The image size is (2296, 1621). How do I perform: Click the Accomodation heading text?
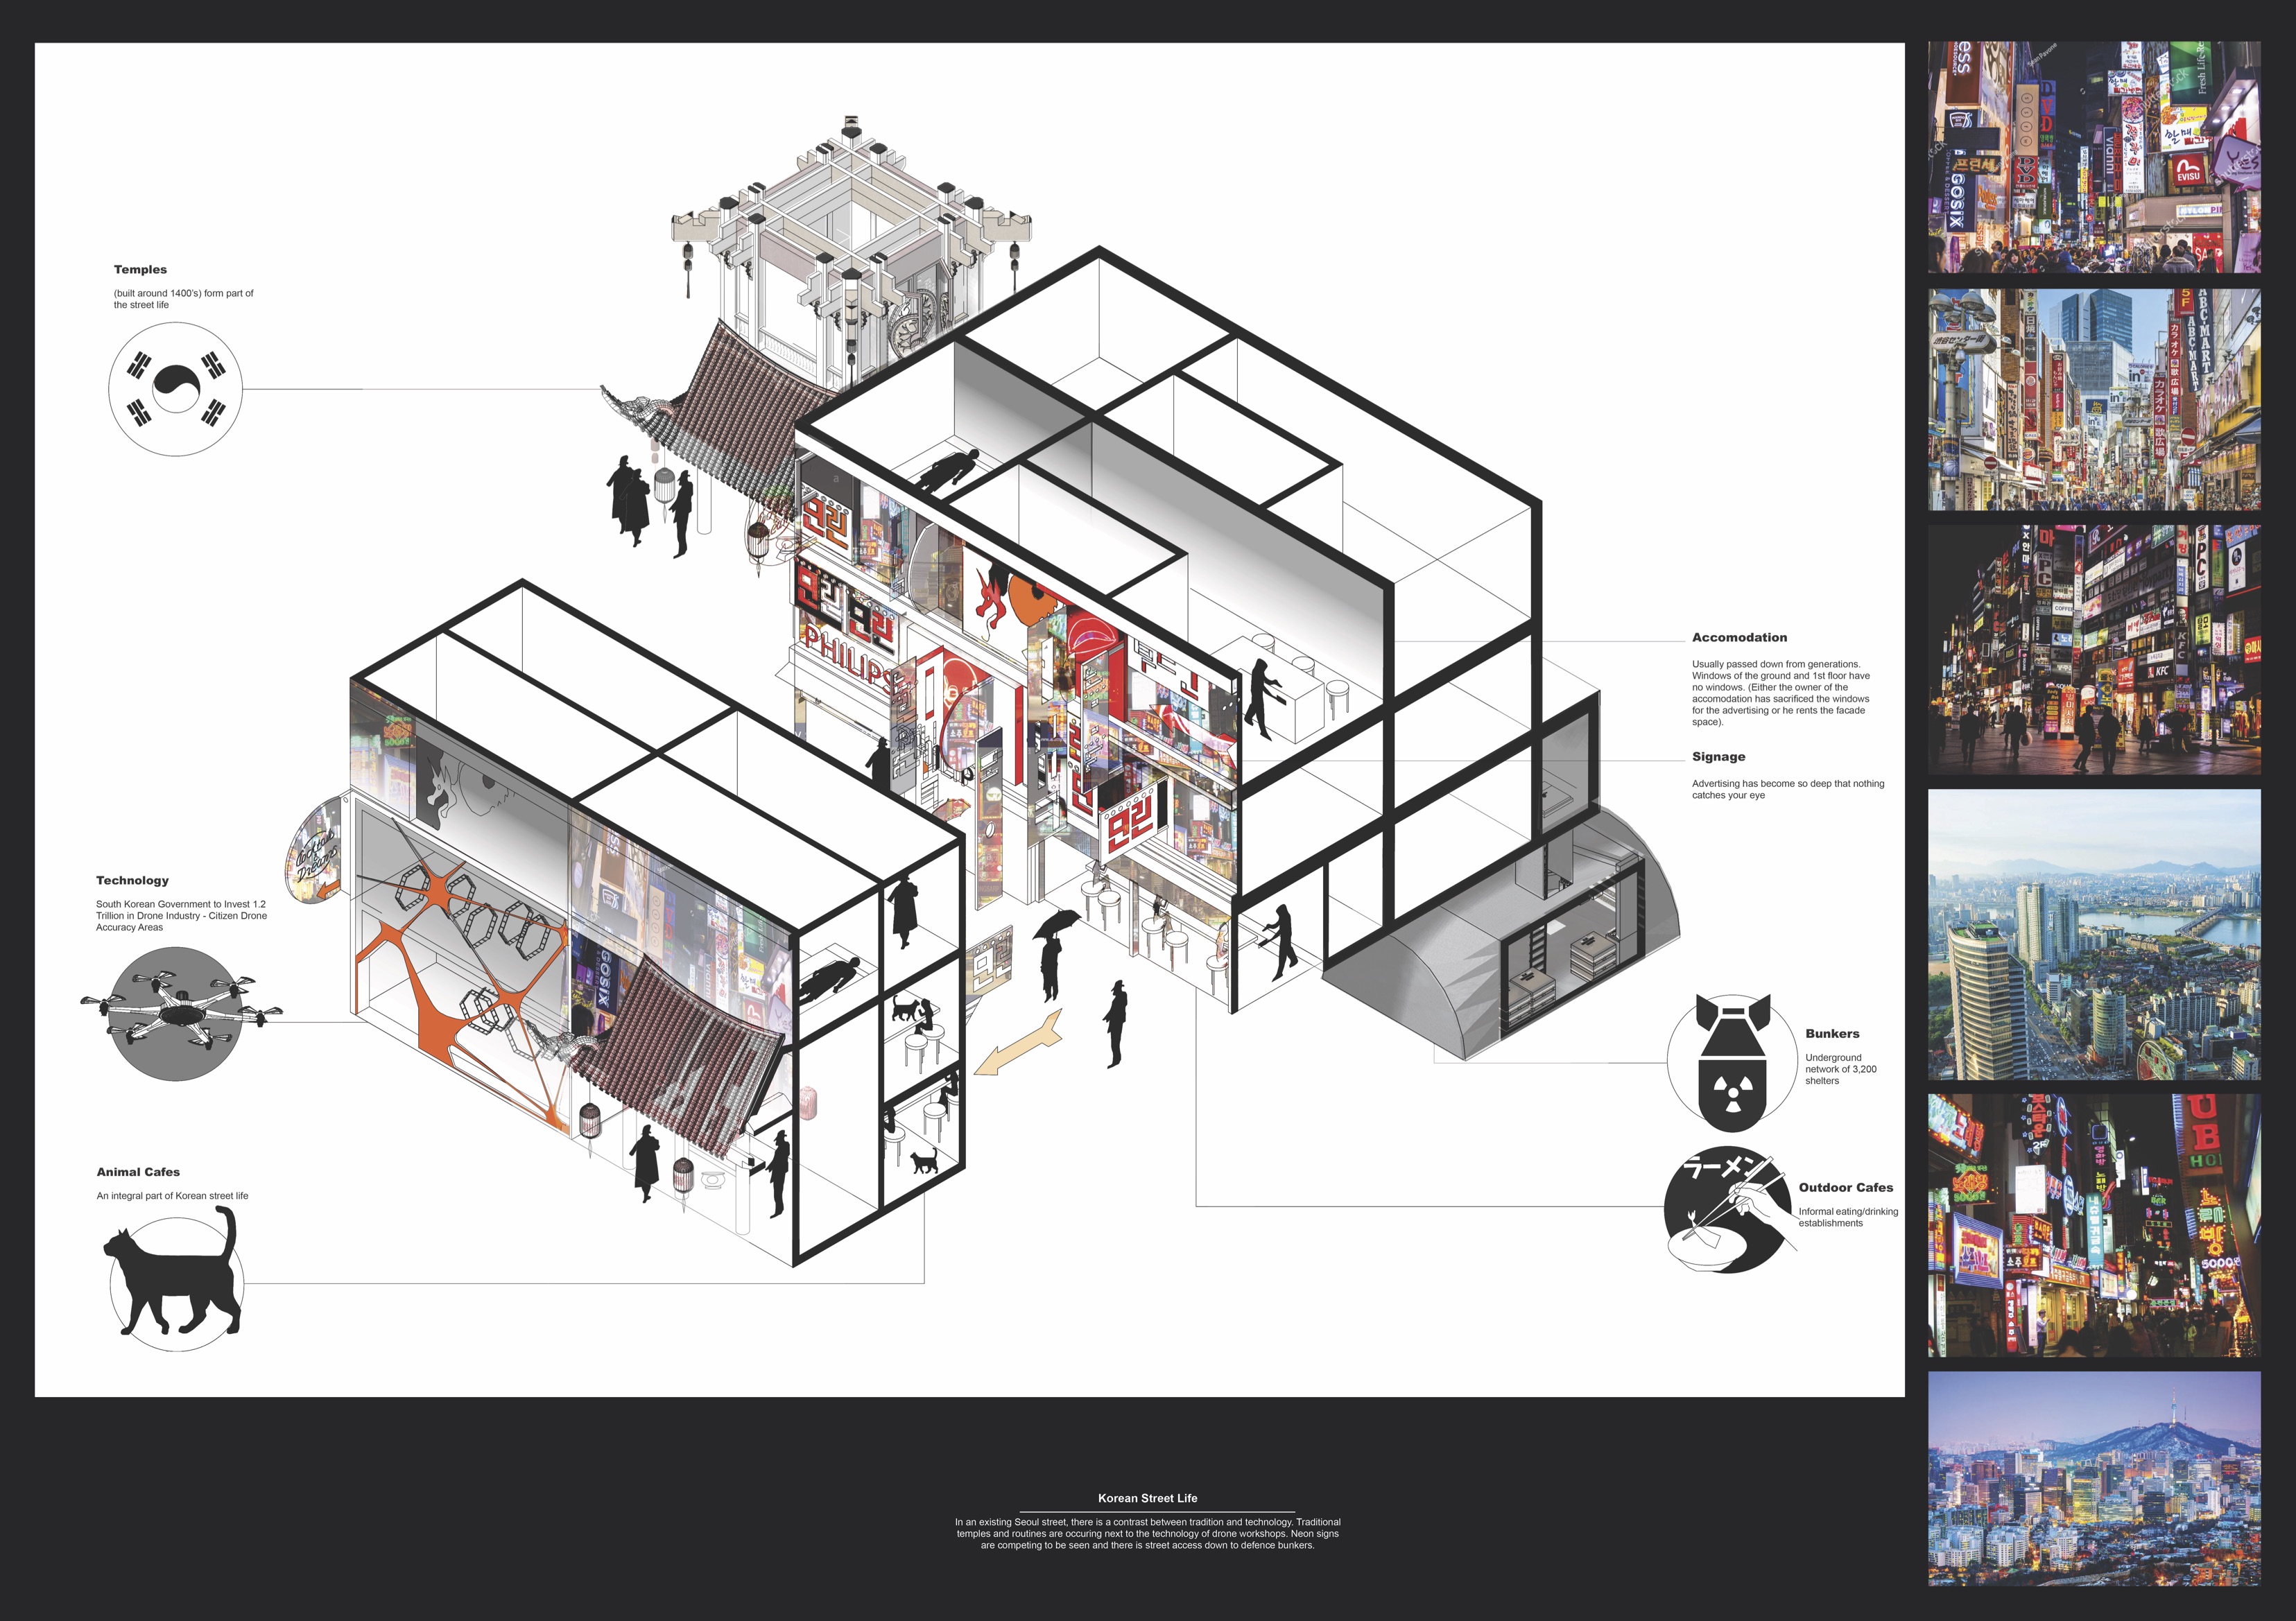1739,638
